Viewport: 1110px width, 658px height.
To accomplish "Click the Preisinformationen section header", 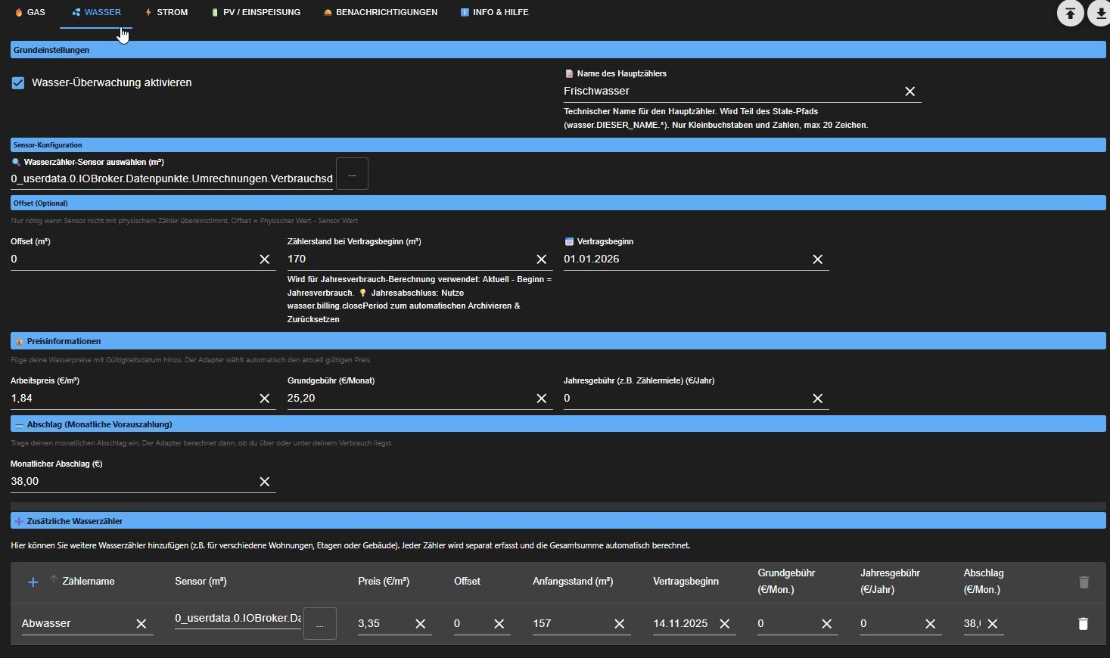I will pos(558,341).
